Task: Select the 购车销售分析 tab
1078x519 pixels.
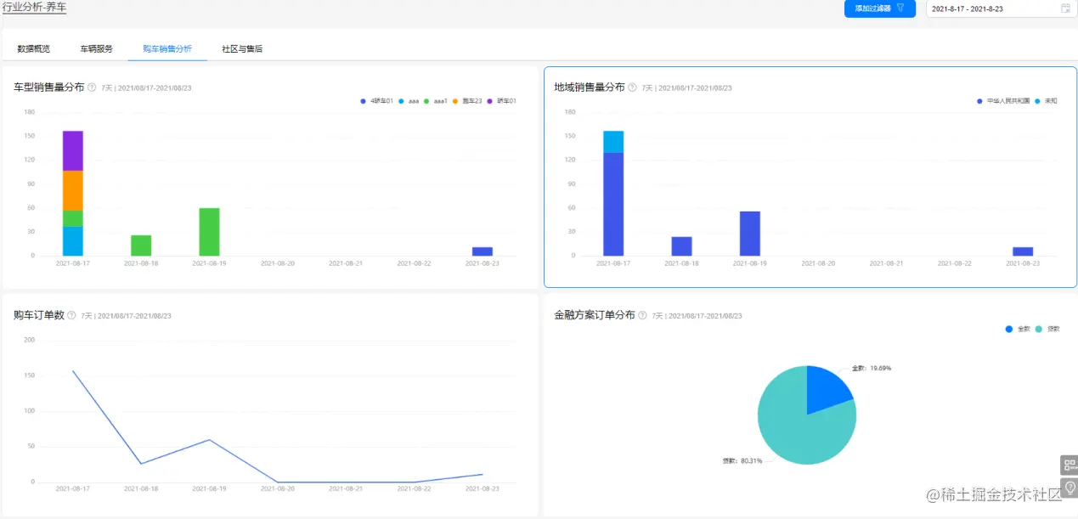Action: pos(167,49)
